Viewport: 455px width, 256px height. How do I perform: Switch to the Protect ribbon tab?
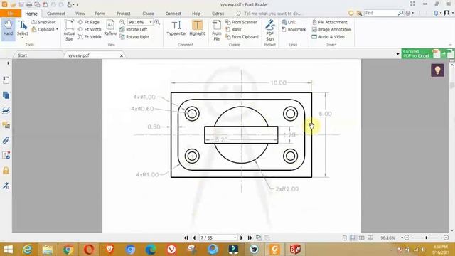[123, 14]
